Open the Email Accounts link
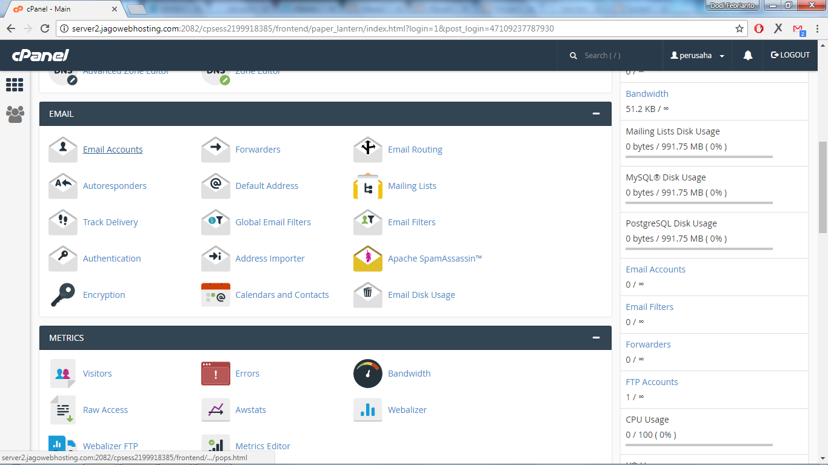This screenshot has width=828, height=465. point(113,150)
